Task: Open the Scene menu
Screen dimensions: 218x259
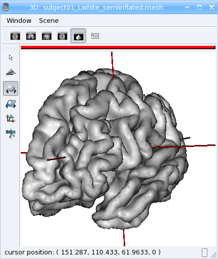Action: 49,21
